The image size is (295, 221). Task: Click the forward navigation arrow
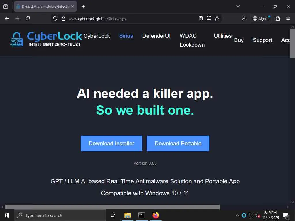pos(17,18)
